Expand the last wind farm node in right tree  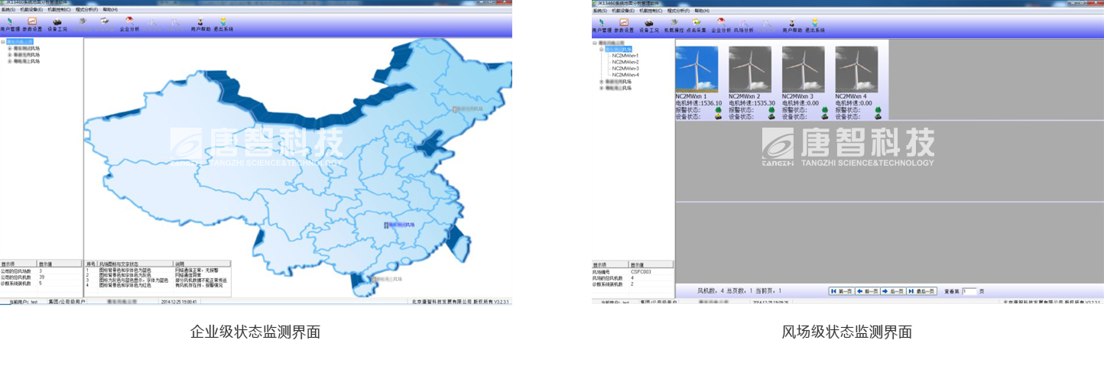click(602, 88)
